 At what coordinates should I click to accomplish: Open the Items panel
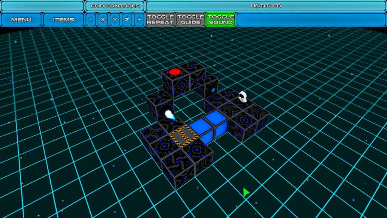point(63,19)
